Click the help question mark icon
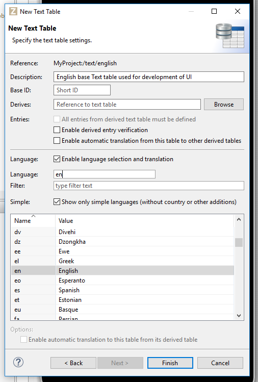The width and height of the screenshot is (258, 382). click(18, 362)
